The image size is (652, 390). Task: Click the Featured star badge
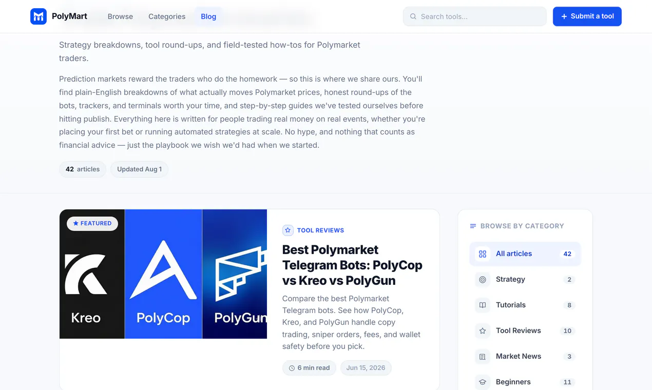tap(92, 223)
